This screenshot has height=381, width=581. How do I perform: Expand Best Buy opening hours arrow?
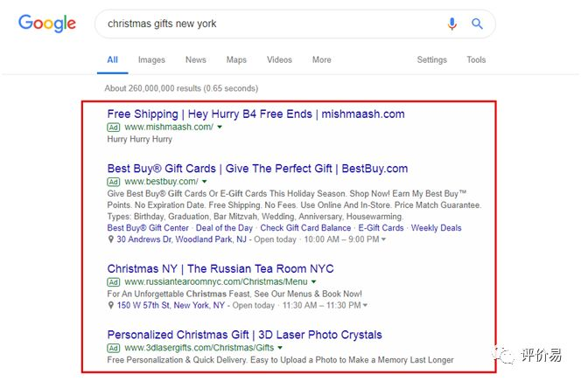(x=383, y=239)
